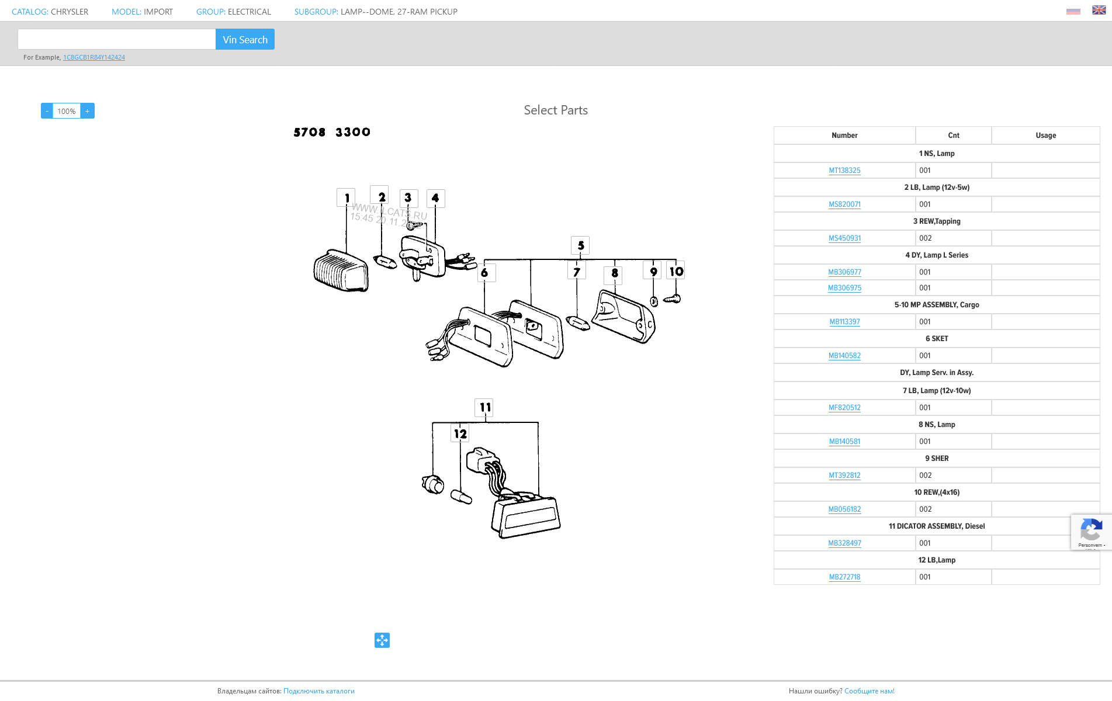The image size is (1112, 701).
Task: Select callout number 1 on the diagram
Action: [x=346, y=198]
